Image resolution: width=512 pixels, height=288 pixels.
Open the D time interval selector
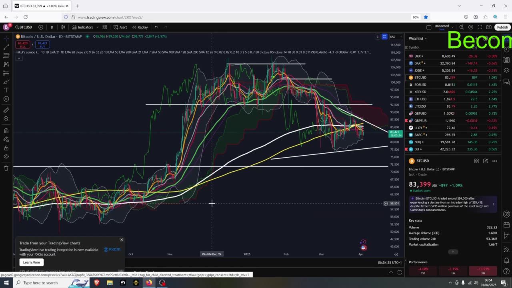[x=52, y=27]
